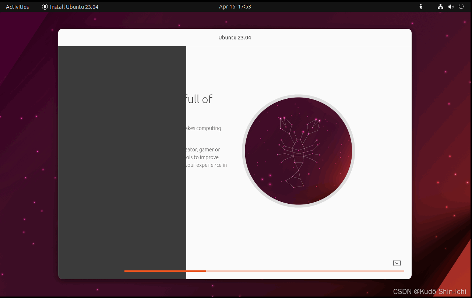Click the Ubuntu 23.04 window title
Image resolution: width=472 pixels, height=298 pixels.
pos(235,37)
